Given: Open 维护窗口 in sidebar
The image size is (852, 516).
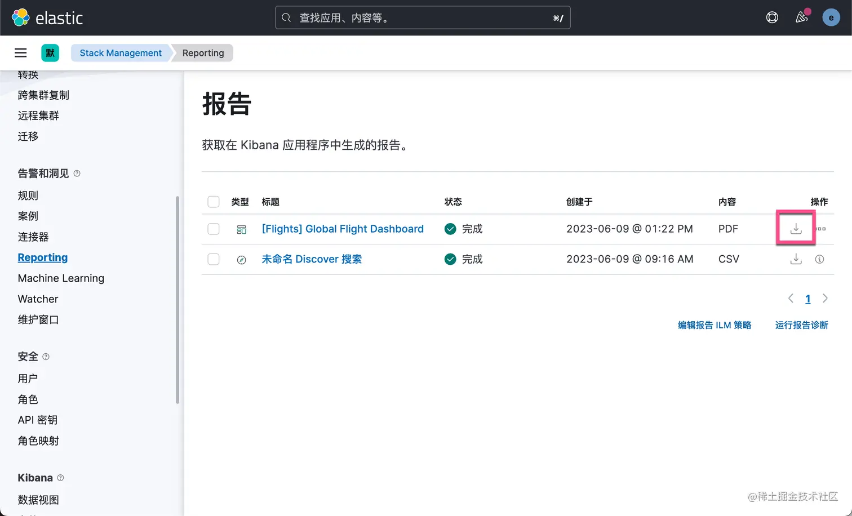Looking at the screenshot, I should [38, 319].
